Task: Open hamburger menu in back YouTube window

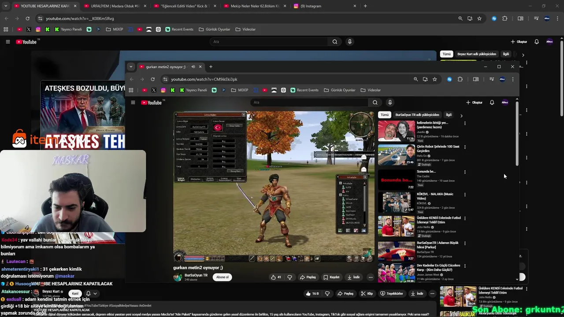Action: [x=7, y=42]
